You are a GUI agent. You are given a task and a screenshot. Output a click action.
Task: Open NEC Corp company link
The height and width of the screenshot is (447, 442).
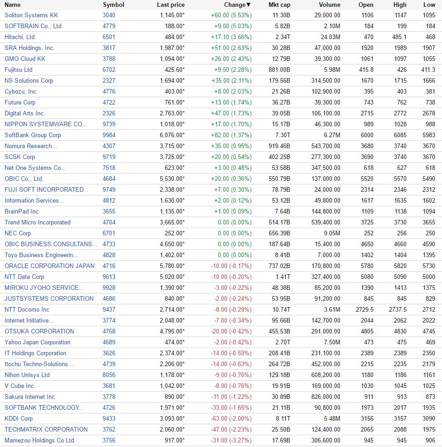18,233
